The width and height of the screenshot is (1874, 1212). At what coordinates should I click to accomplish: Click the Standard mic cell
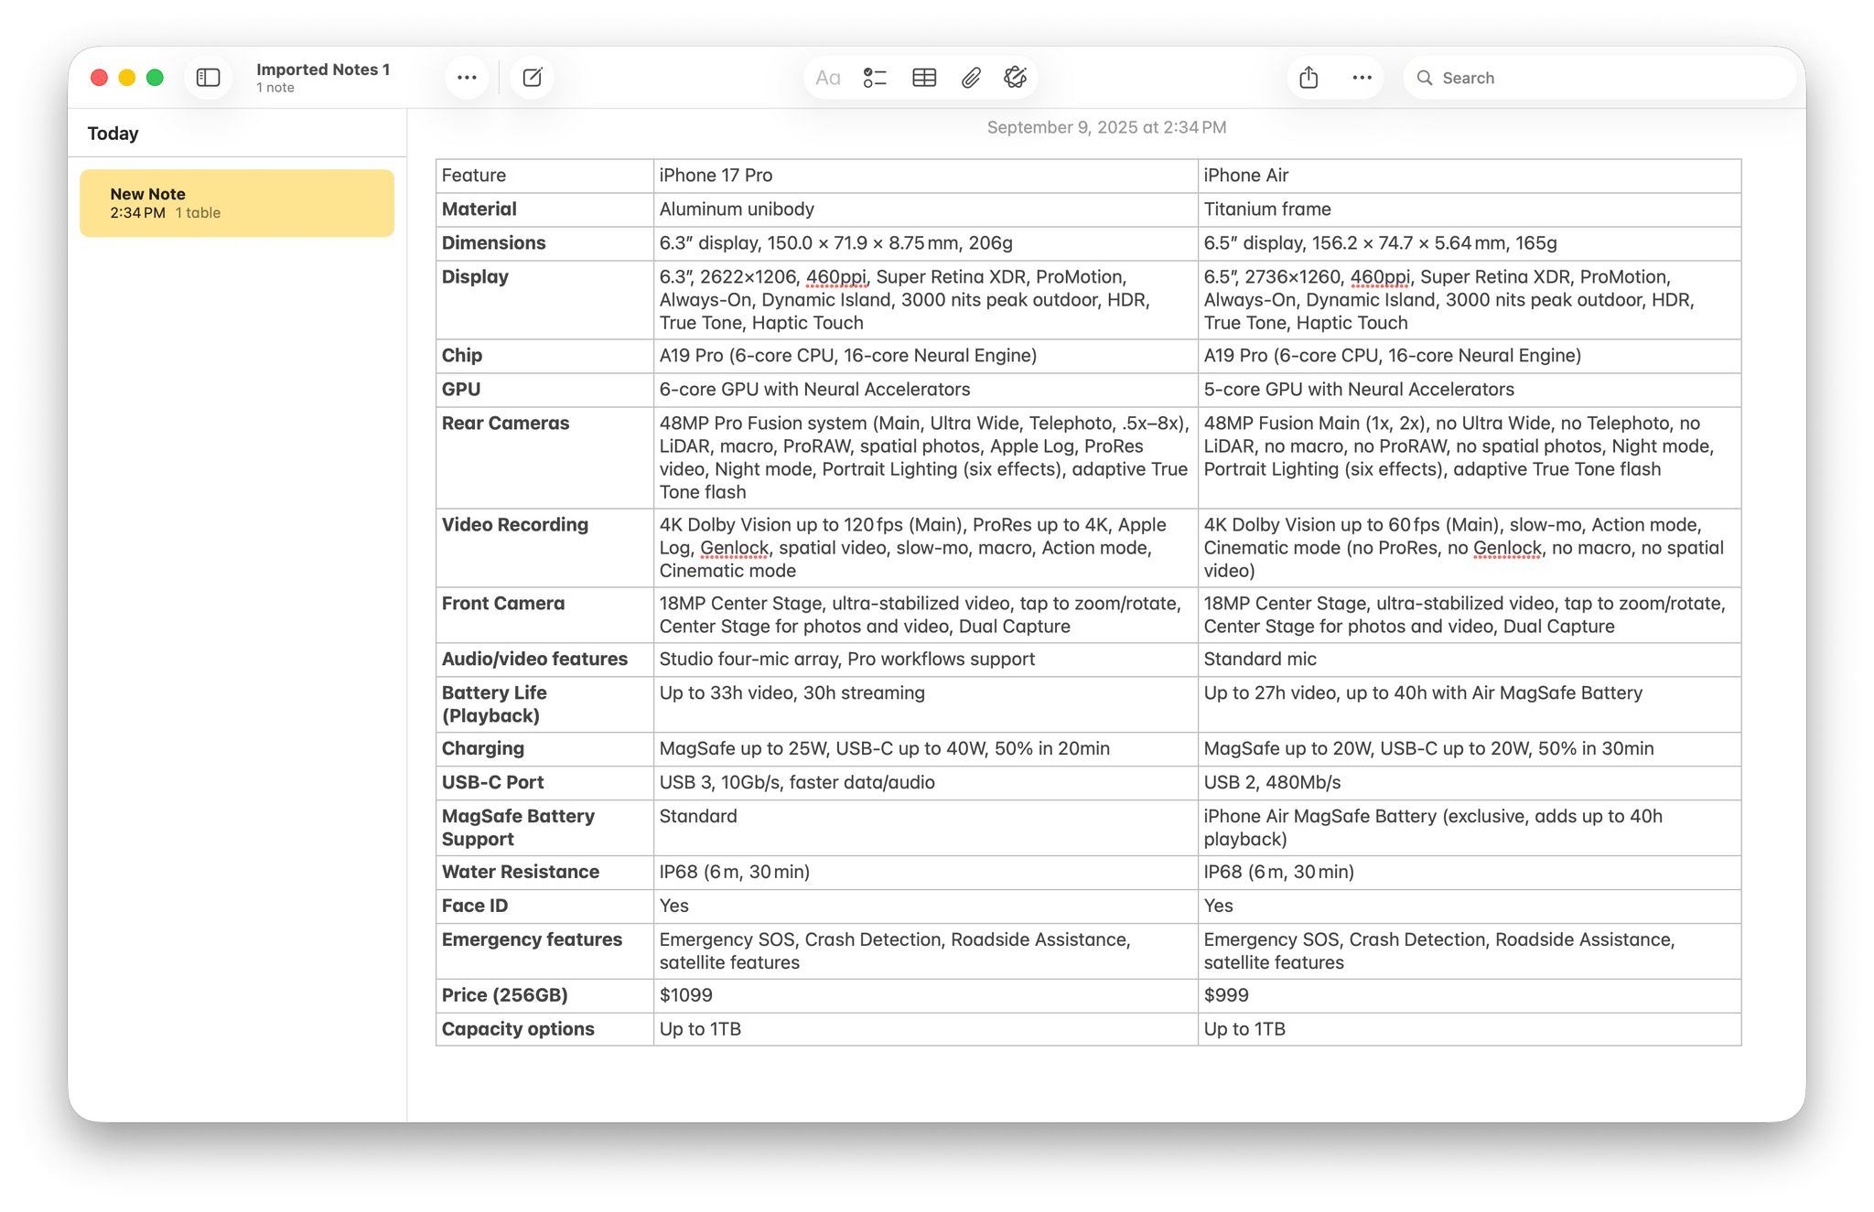1470,660
